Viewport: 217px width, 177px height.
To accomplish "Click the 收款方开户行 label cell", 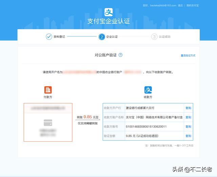I will pos(114,108).
